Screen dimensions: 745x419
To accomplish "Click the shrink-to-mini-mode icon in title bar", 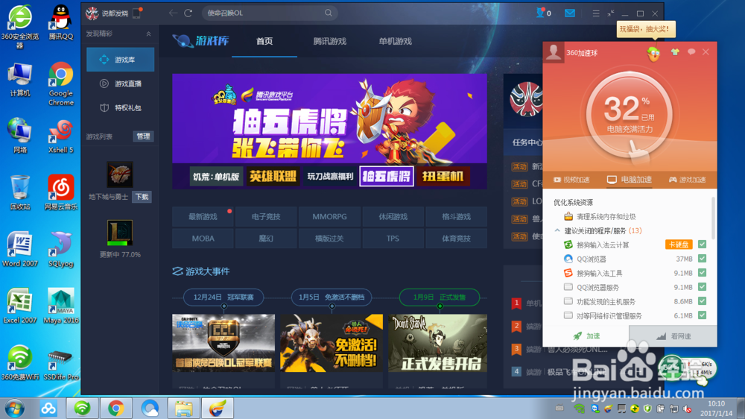I will tap(611, 13).
